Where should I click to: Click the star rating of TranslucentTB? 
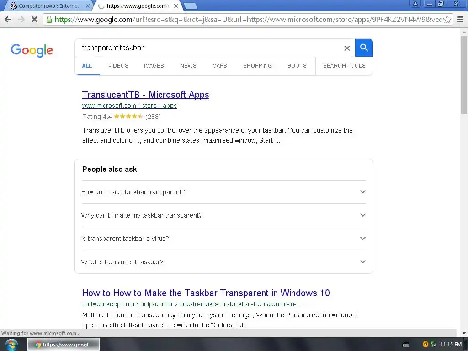coord(128,117)
